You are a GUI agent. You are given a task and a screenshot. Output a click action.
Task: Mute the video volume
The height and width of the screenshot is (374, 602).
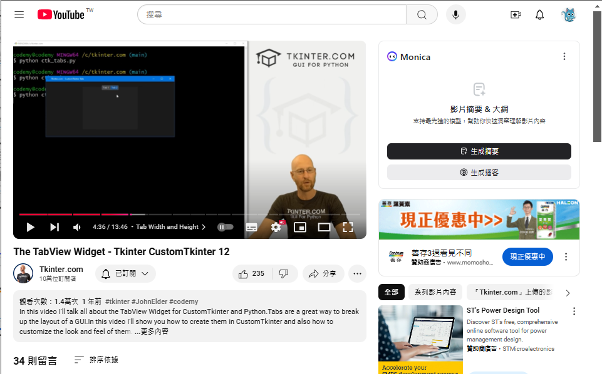pyautogui.click(x=77, y=227)
